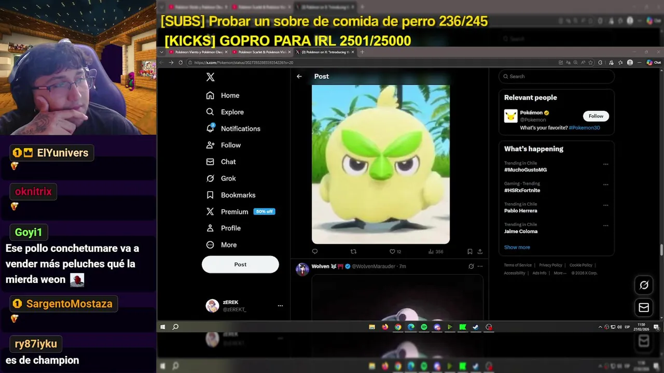The width and height of the screenshot is (664, 373).
Task: Open trending #HSRxFortnite
Action: point(522,190)
